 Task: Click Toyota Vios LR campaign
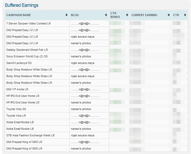click(16, 116)
